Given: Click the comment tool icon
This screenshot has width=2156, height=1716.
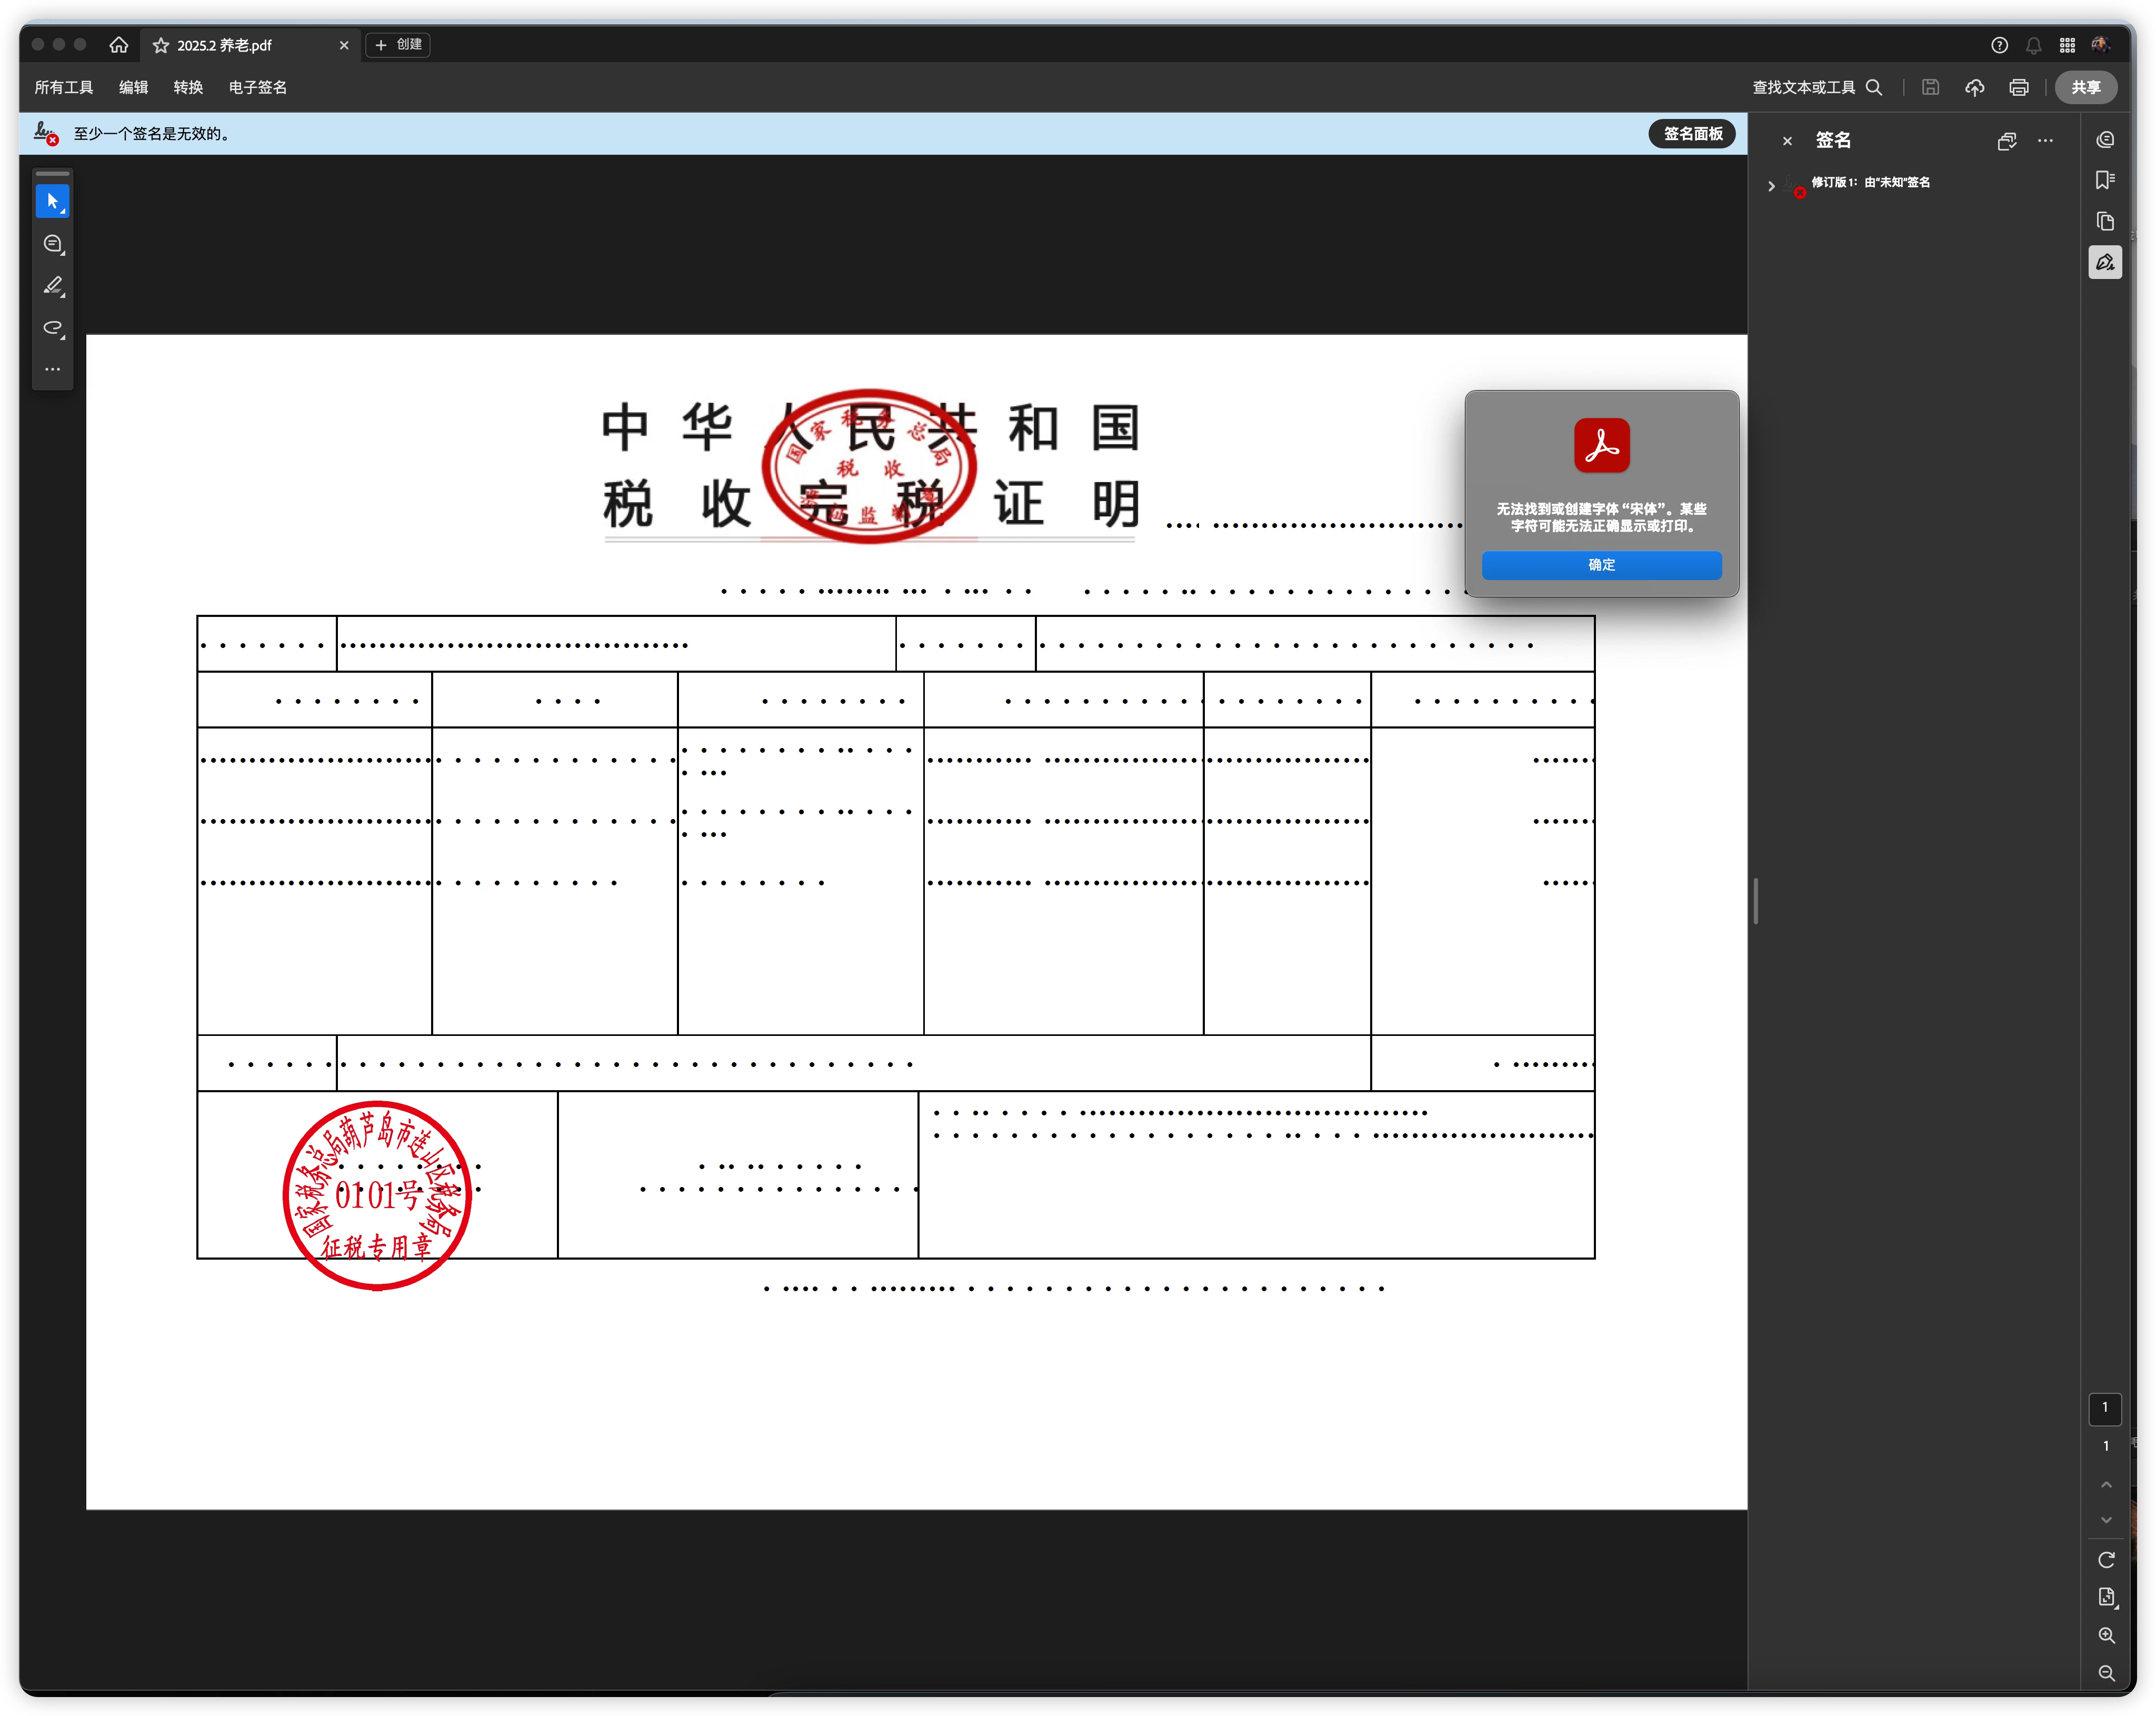Looking at the screenshot, I should pos(53,244).
